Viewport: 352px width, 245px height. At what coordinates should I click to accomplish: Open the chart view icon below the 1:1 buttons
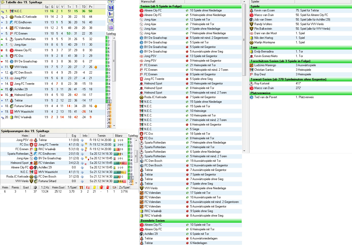pyautogui.click(x=111, y=28)
